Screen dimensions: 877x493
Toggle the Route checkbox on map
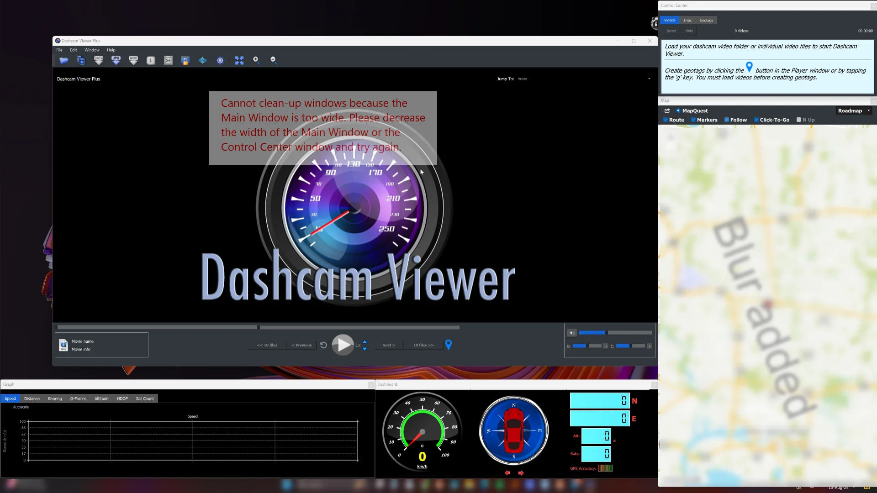666,120
